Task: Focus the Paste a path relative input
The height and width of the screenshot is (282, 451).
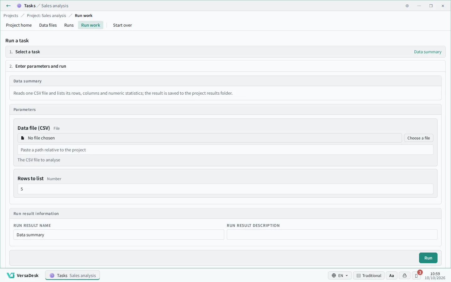Action: [225, 150]
